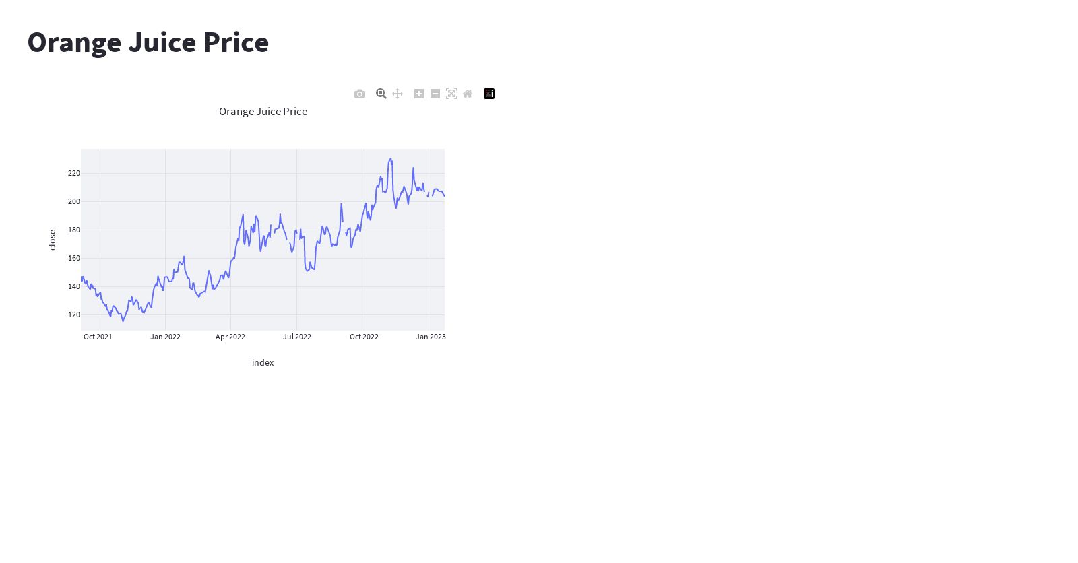This screenshot has height=563, width=1078.
Task: Zoom out using the minus icon
Action: [435, 94]
